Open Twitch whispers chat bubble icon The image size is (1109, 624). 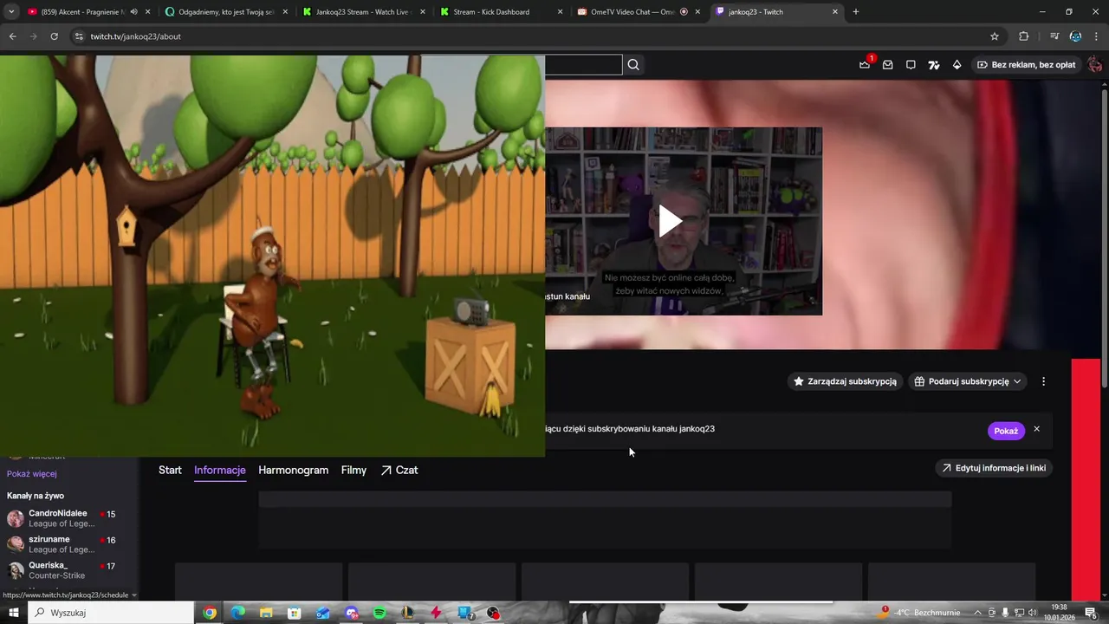click(911, 65)
